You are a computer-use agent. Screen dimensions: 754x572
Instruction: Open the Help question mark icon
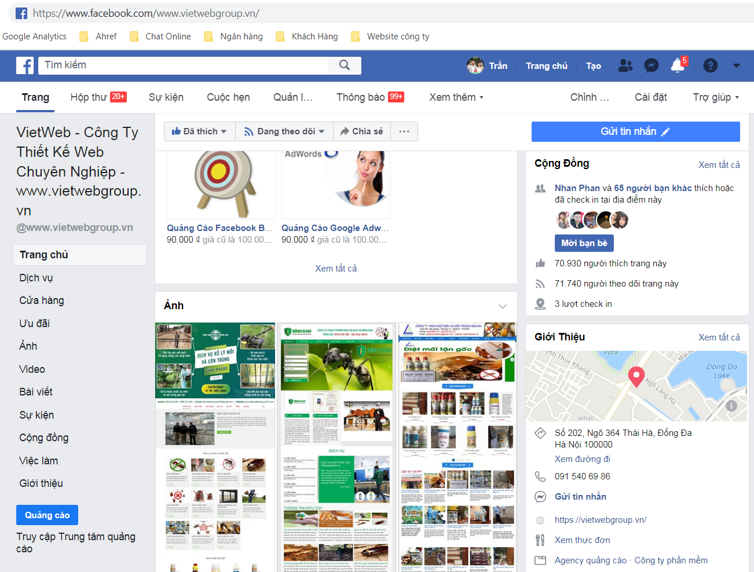coord(710,65)
